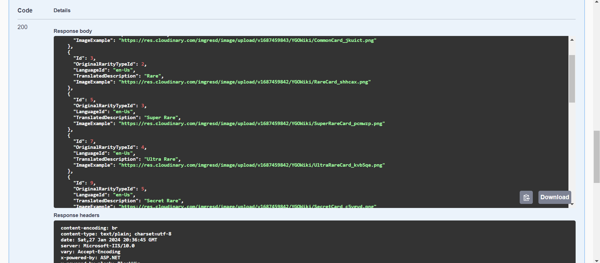Image resolution: width=600 pixels, height=263 pixels.
Task: Click the "OriginalRarityTypeId": 3 line
Action: pyautogui.click(x=110, y=106)
